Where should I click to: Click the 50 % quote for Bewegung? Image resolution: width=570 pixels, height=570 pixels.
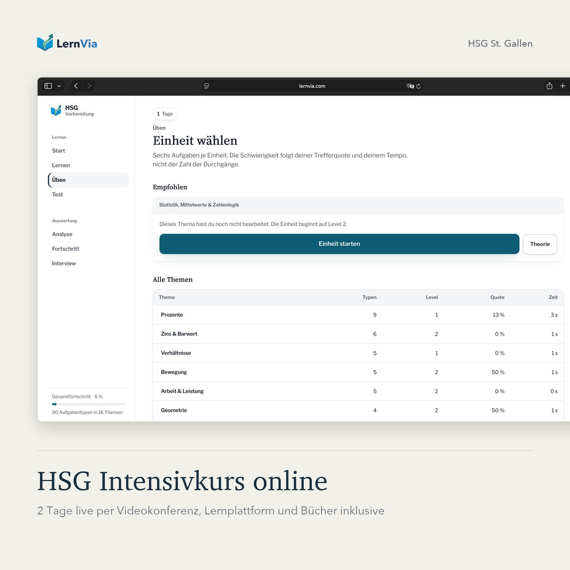pos(498,372)
